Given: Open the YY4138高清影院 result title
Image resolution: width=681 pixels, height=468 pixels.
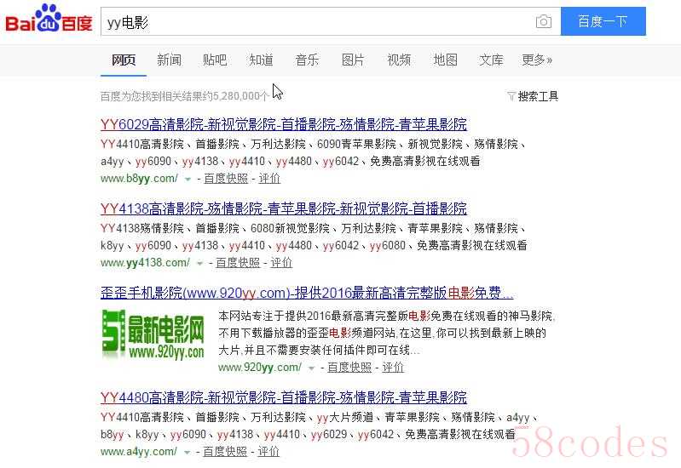Looking at the screenshot, I should pos(284,208).
